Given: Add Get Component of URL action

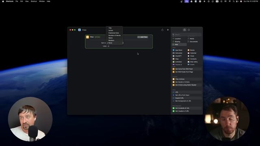Looking at the screenshot, I should coord(187,101).
